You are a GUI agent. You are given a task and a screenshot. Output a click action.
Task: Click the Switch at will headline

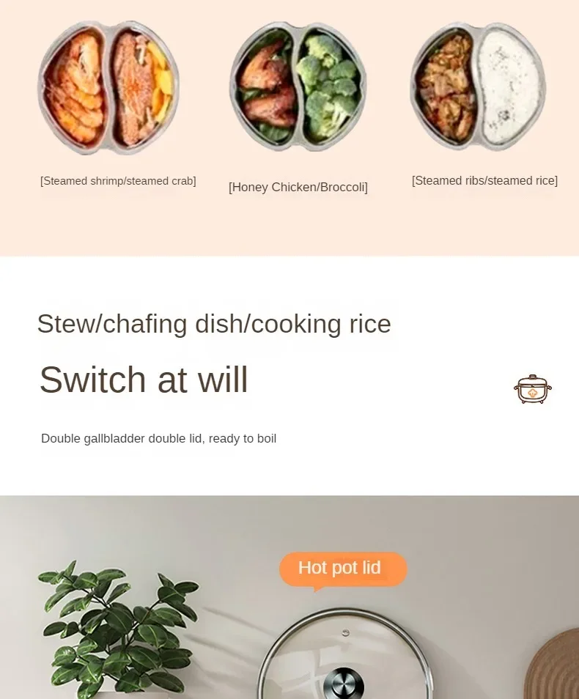point(144,380)
